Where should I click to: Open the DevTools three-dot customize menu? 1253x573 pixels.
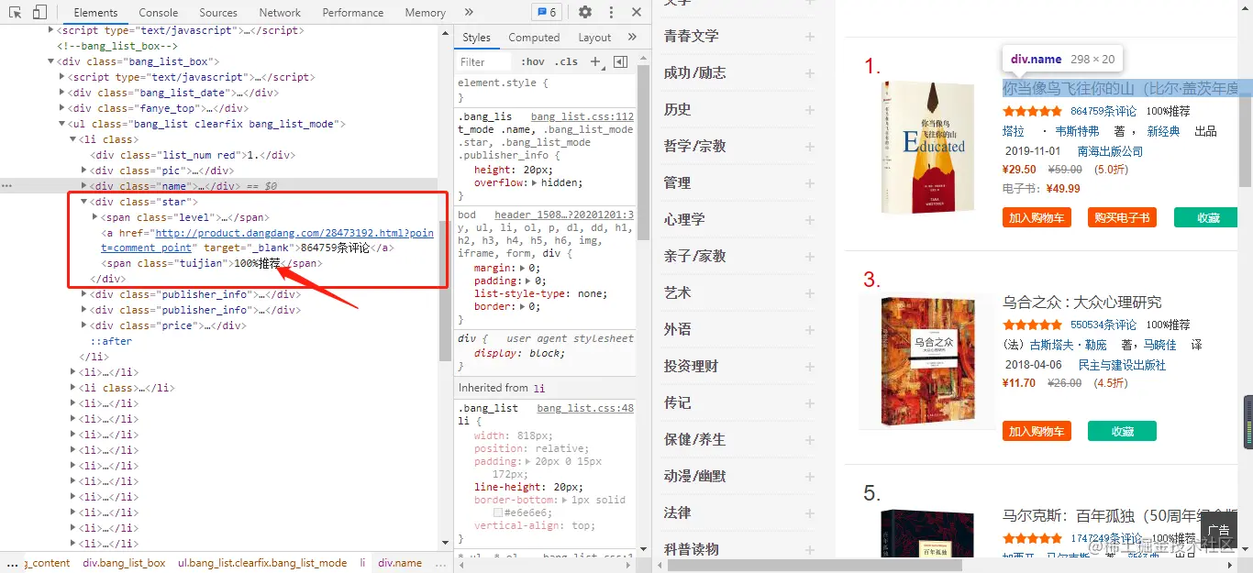[611, 13]
